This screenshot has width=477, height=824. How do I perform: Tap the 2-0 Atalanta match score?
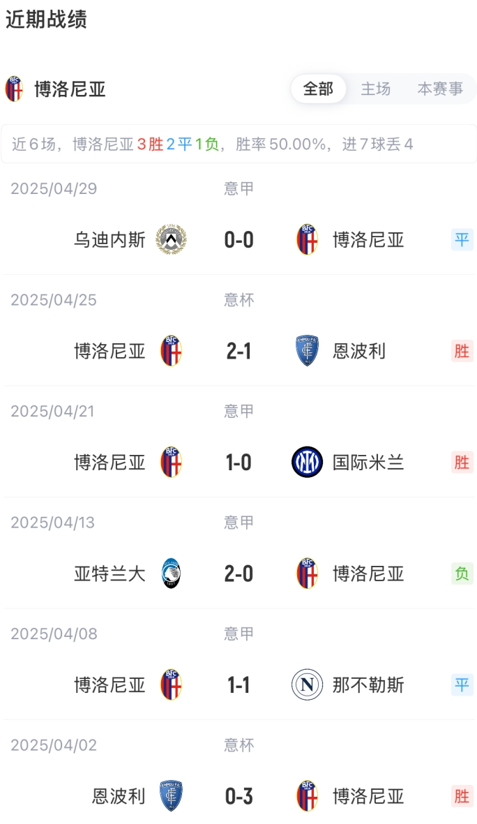point(238,574)
